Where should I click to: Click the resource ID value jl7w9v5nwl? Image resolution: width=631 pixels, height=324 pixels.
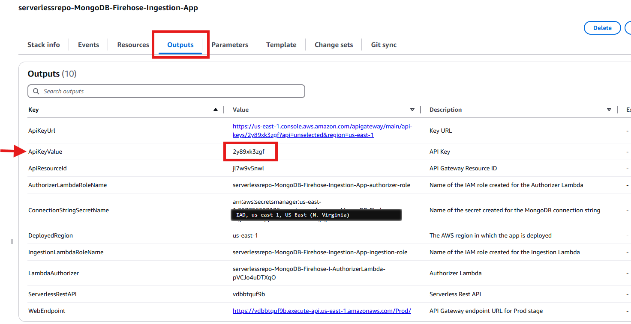248,168
